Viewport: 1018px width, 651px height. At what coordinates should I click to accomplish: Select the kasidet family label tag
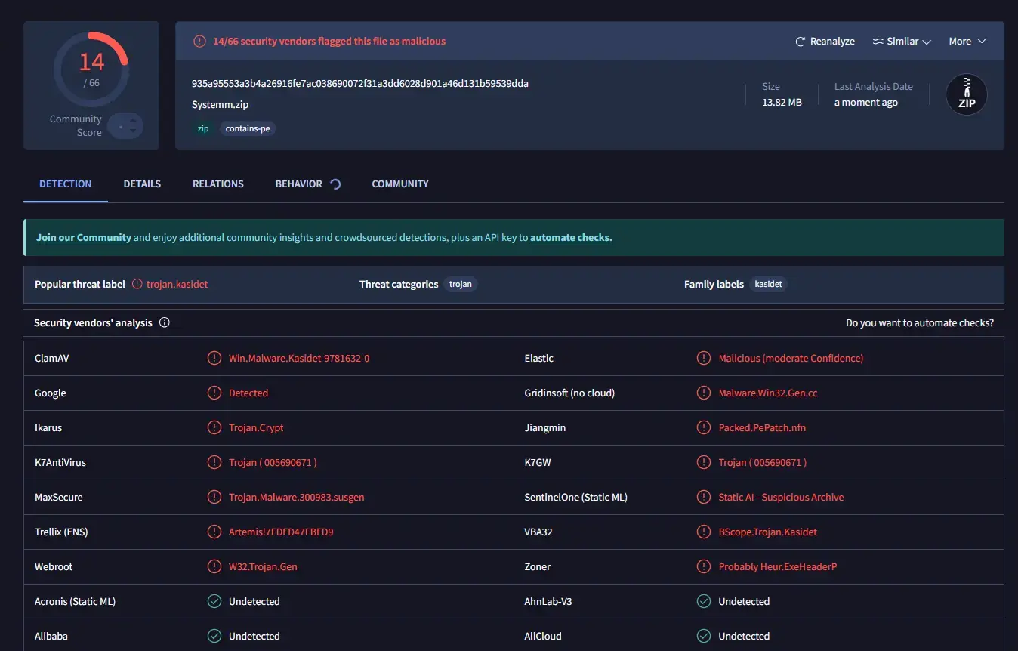[x=769, y=285]
